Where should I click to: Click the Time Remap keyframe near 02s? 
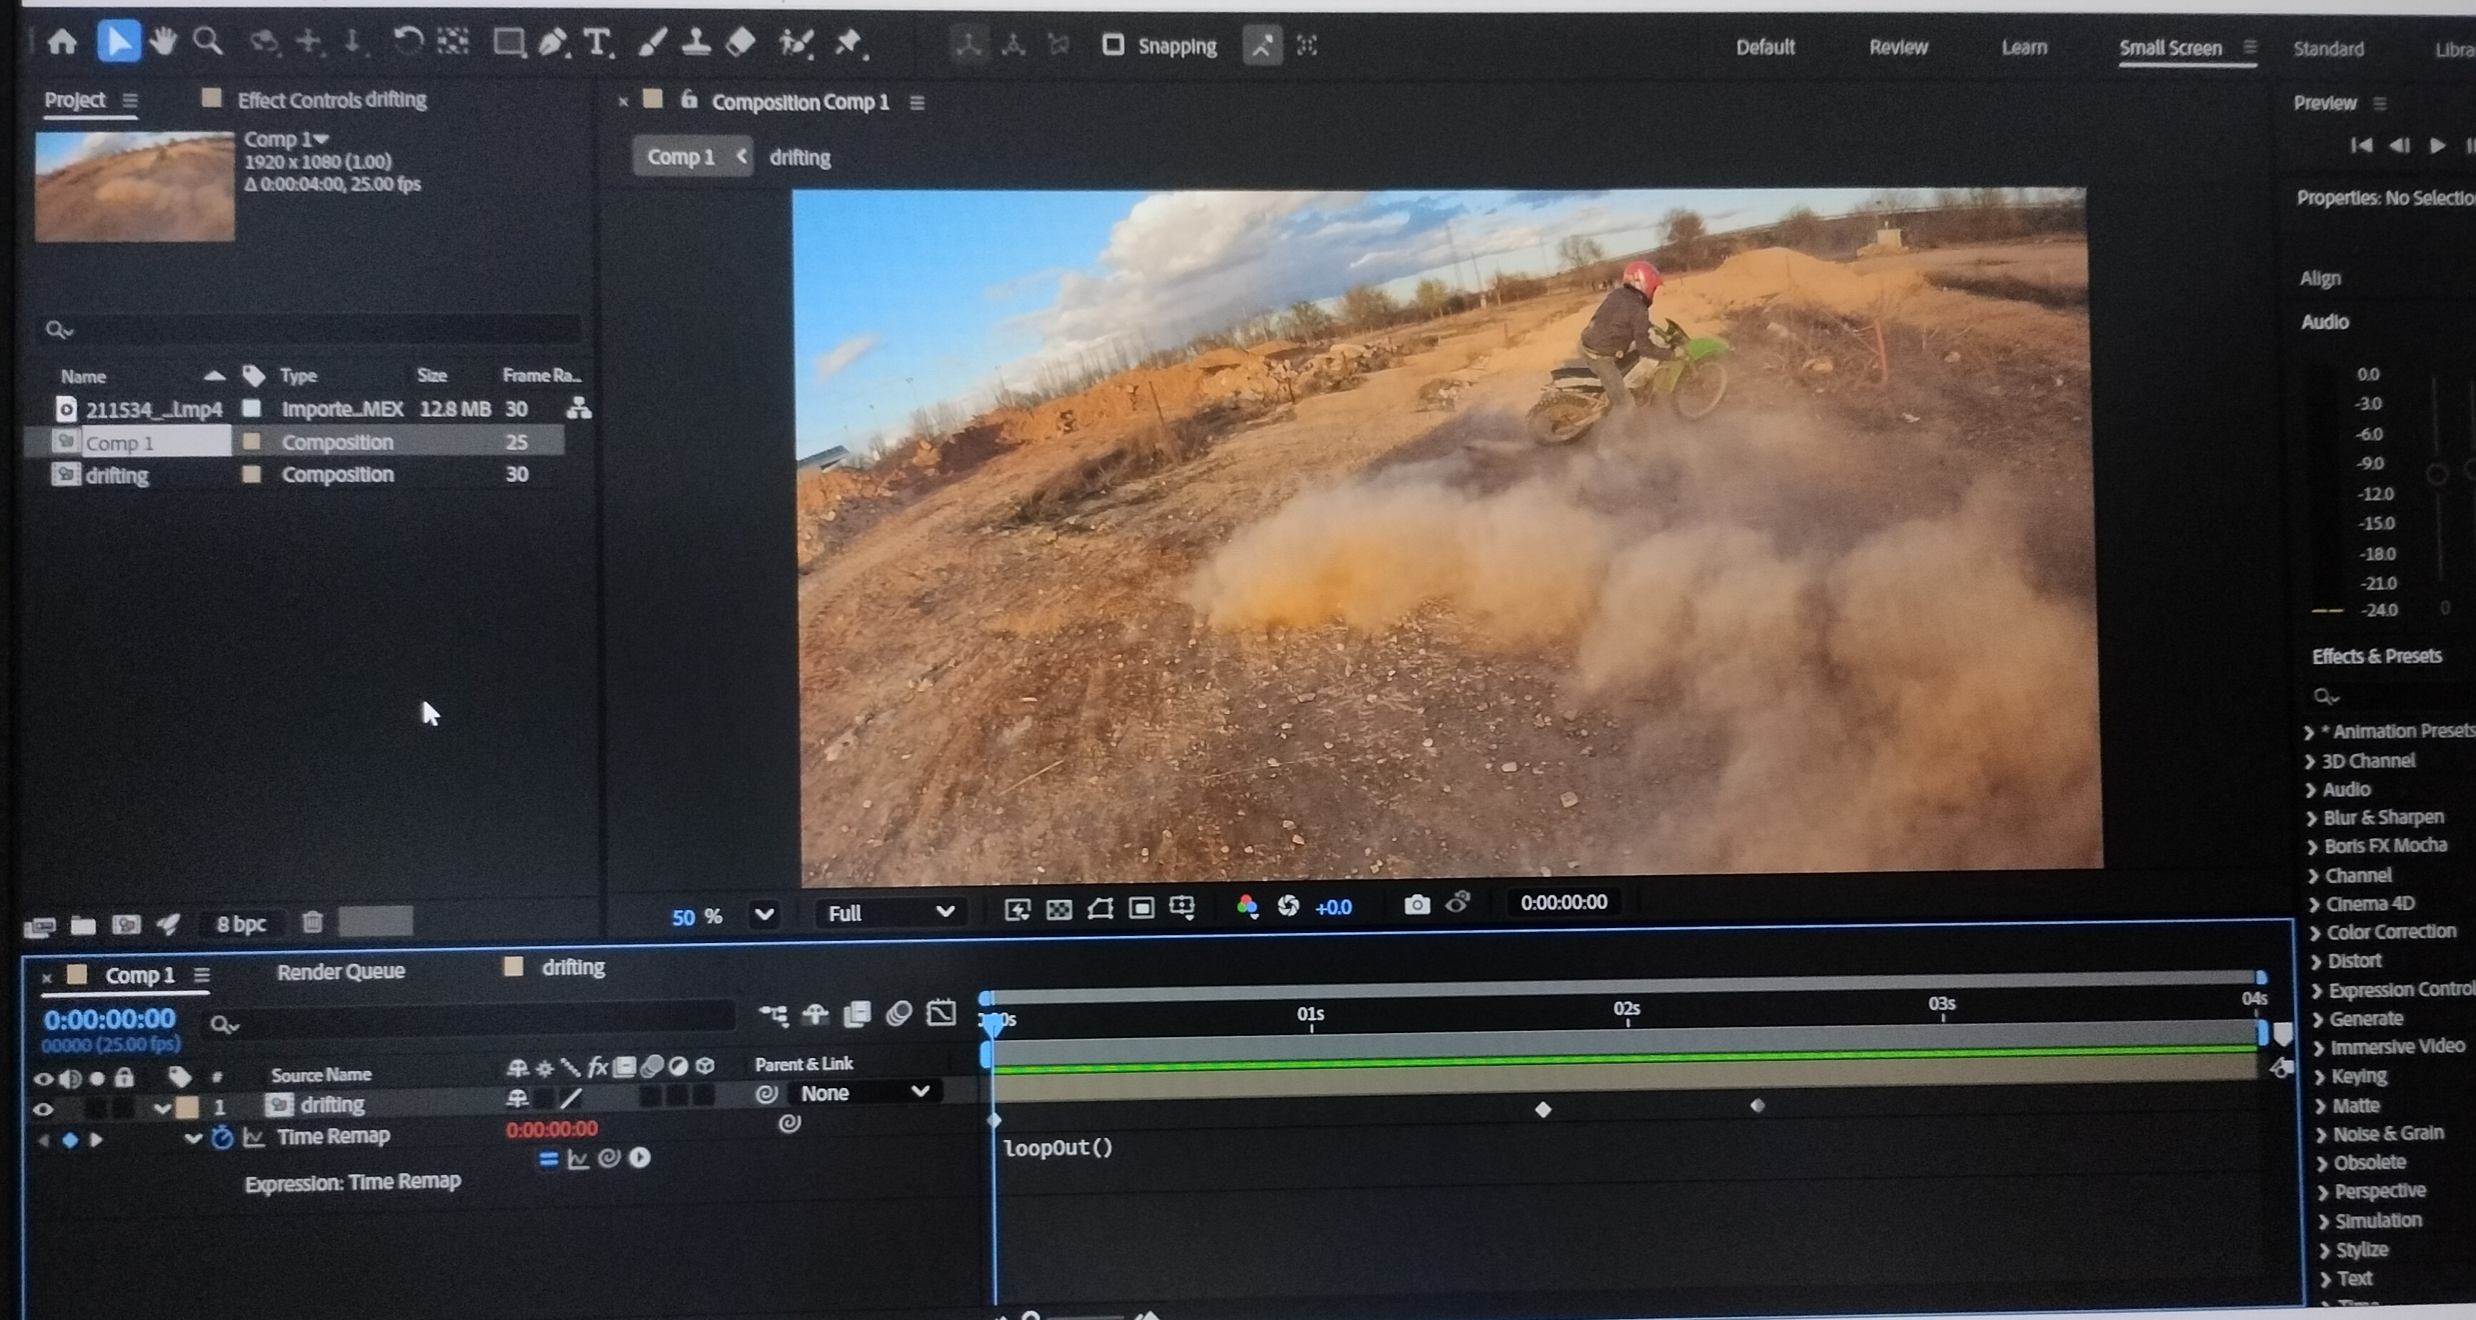tap(1543, 1109)
